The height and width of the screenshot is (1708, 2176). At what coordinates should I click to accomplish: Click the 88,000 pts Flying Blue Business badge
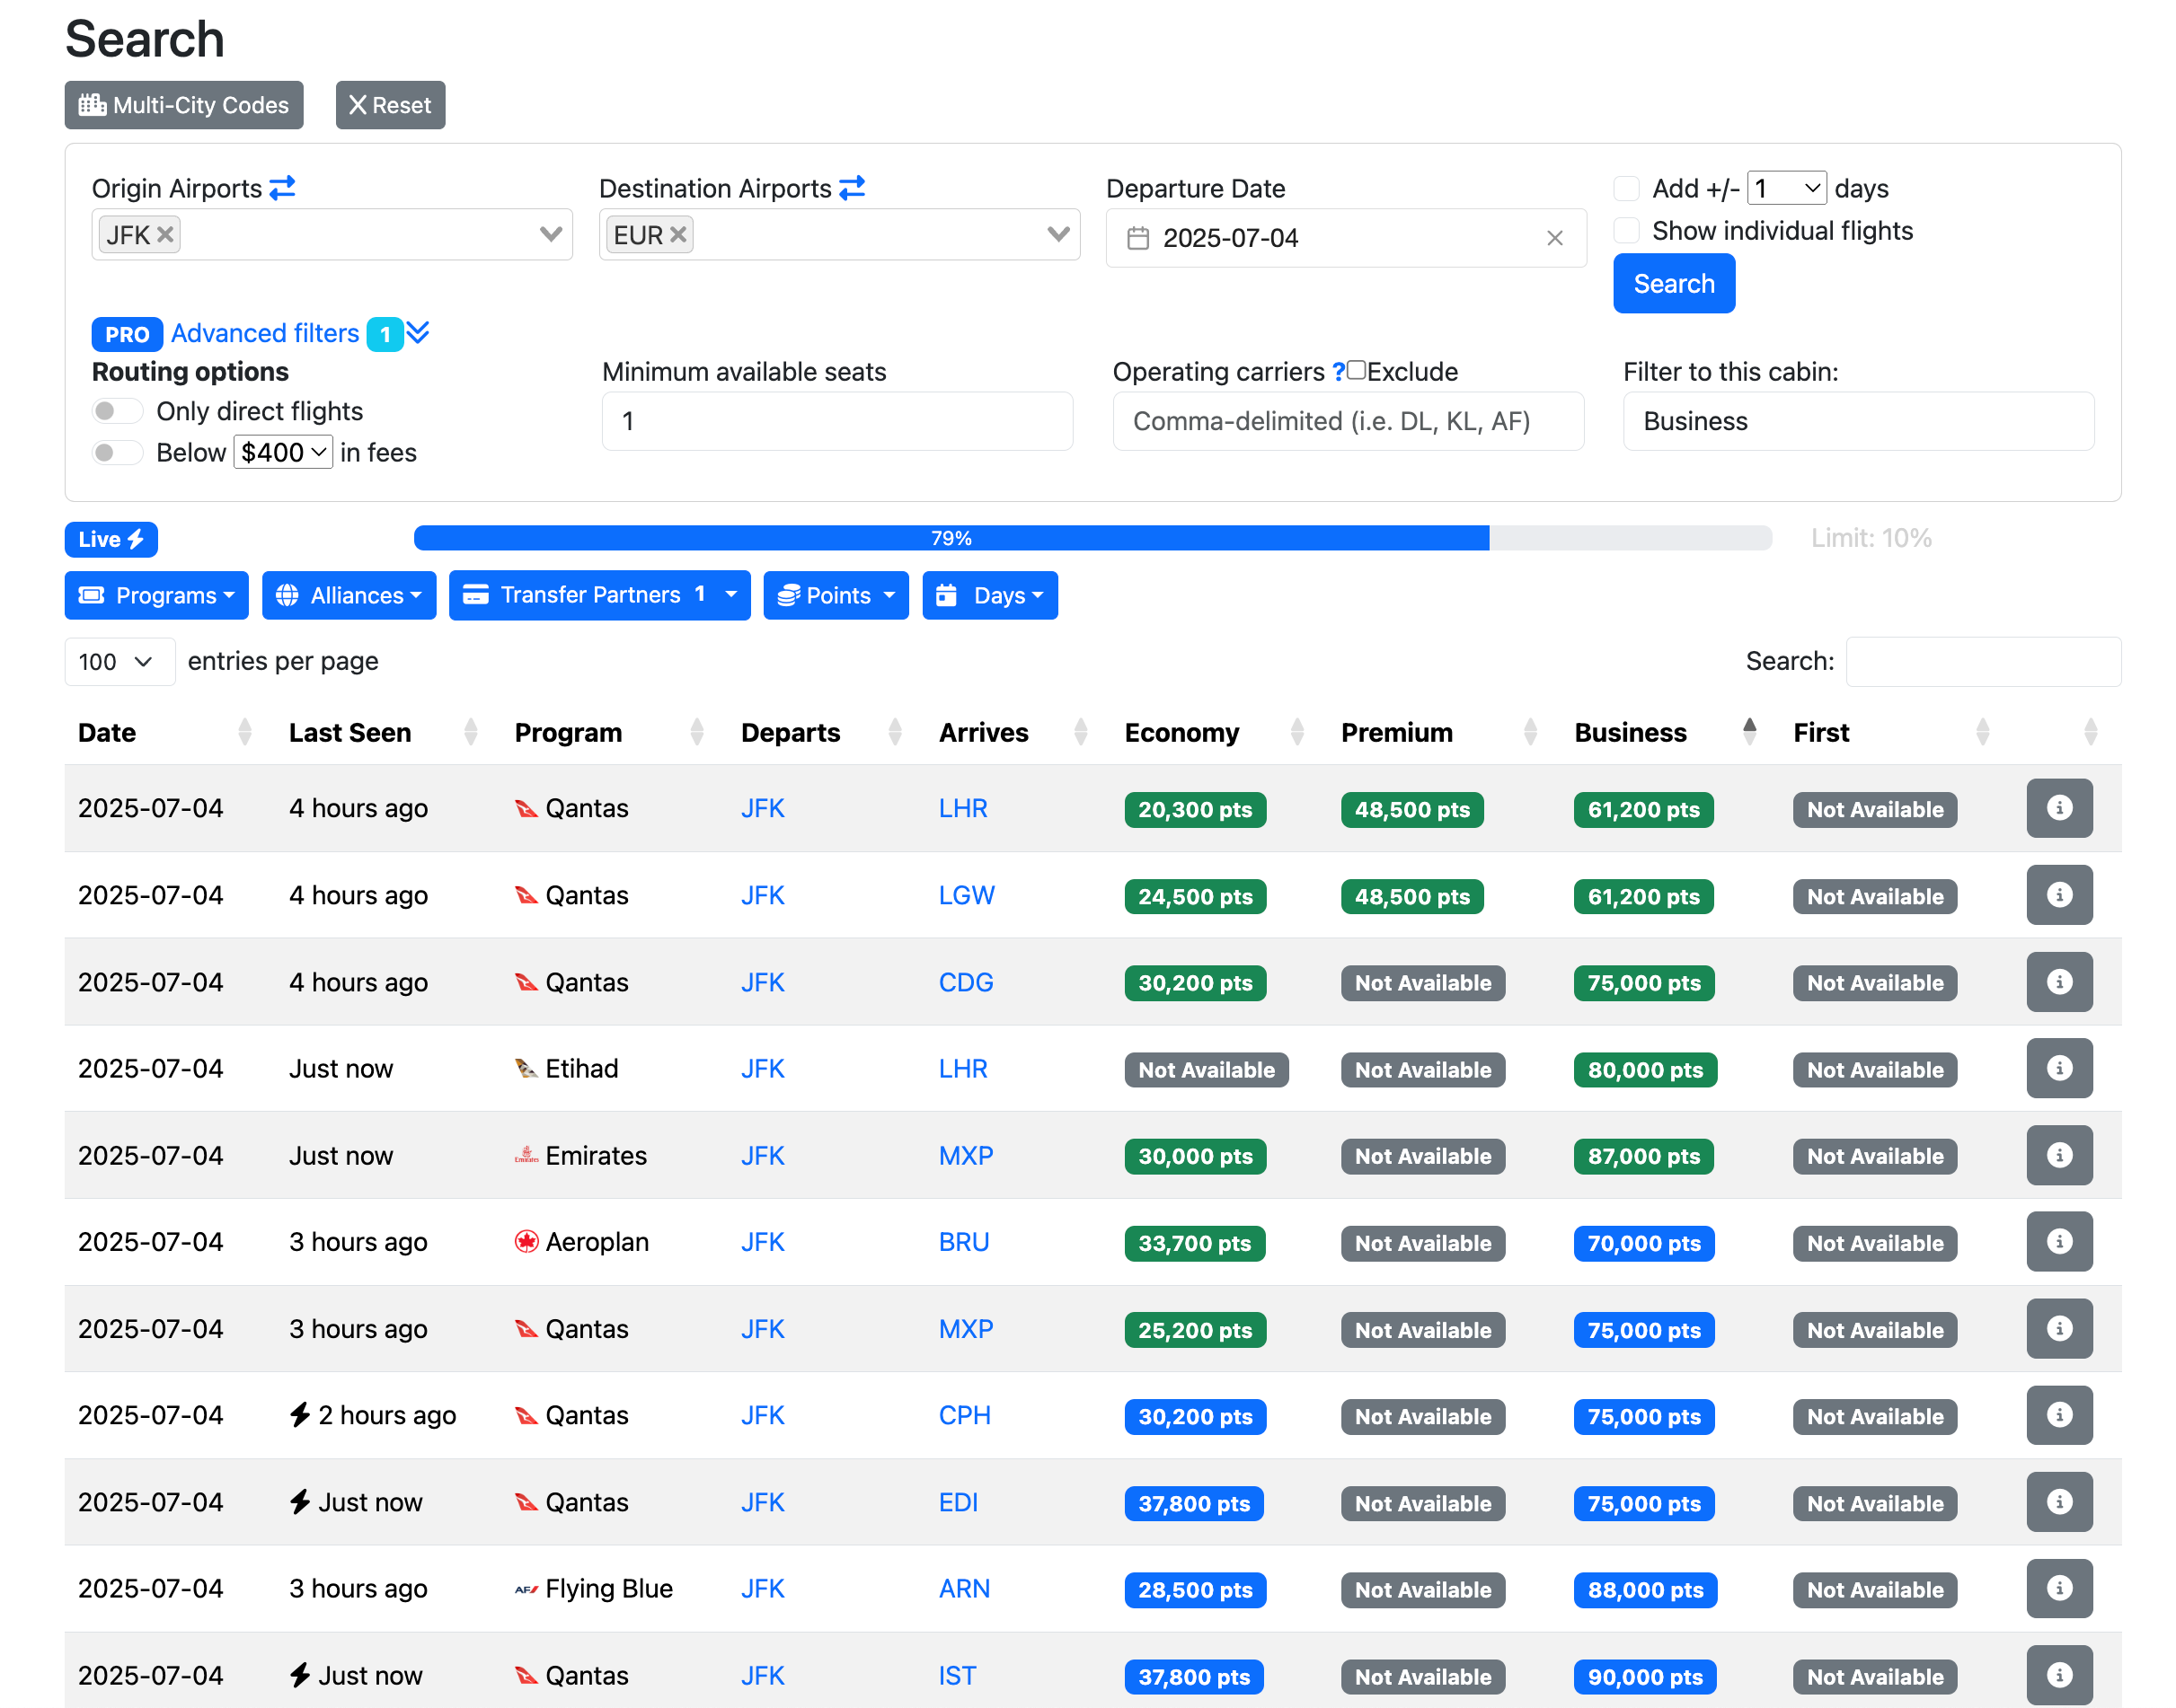pos(1646,1590)
